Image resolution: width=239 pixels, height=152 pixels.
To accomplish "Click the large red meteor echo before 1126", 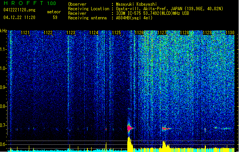I will [x=130, y=128].
